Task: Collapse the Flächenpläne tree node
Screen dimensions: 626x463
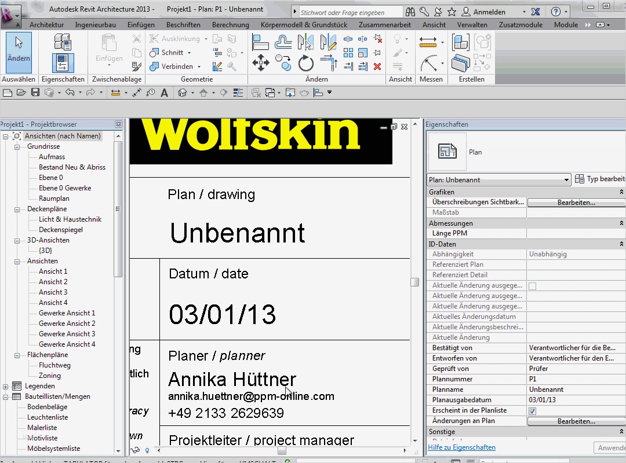Action: pos(17,355)
